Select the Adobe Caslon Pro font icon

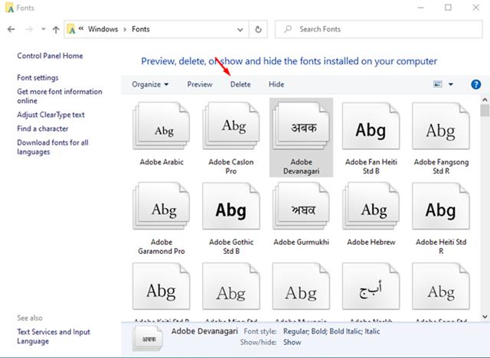point(231,126)
